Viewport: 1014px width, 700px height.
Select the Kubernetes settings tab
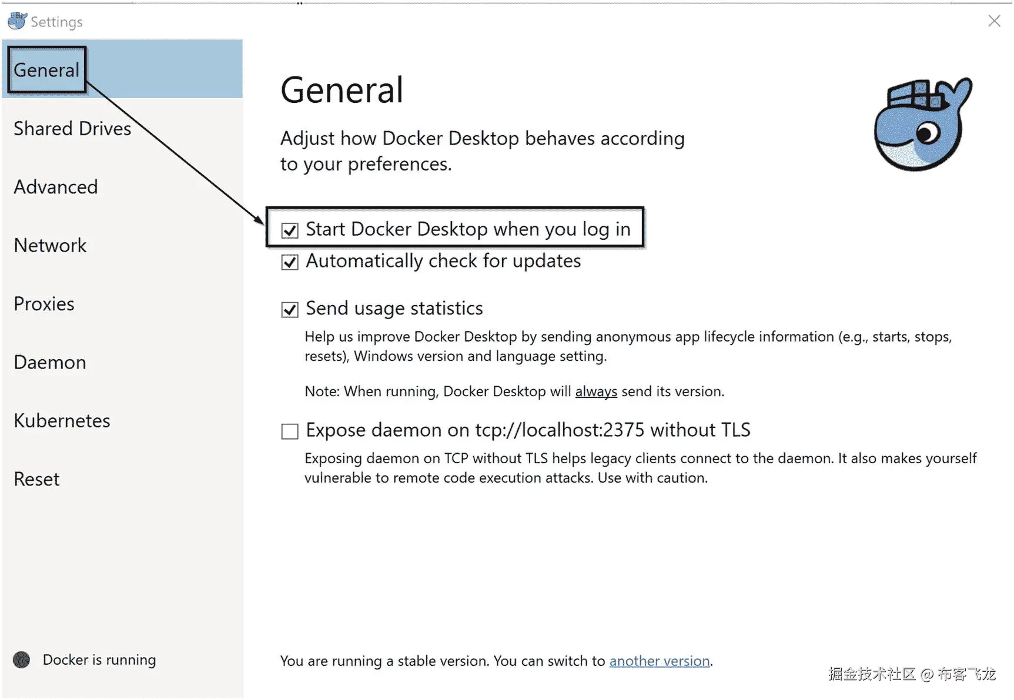[62, 420]
